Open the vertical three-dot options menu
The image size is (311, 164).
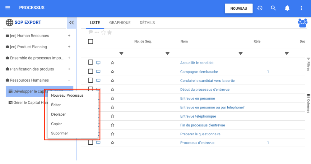(301, 8)
